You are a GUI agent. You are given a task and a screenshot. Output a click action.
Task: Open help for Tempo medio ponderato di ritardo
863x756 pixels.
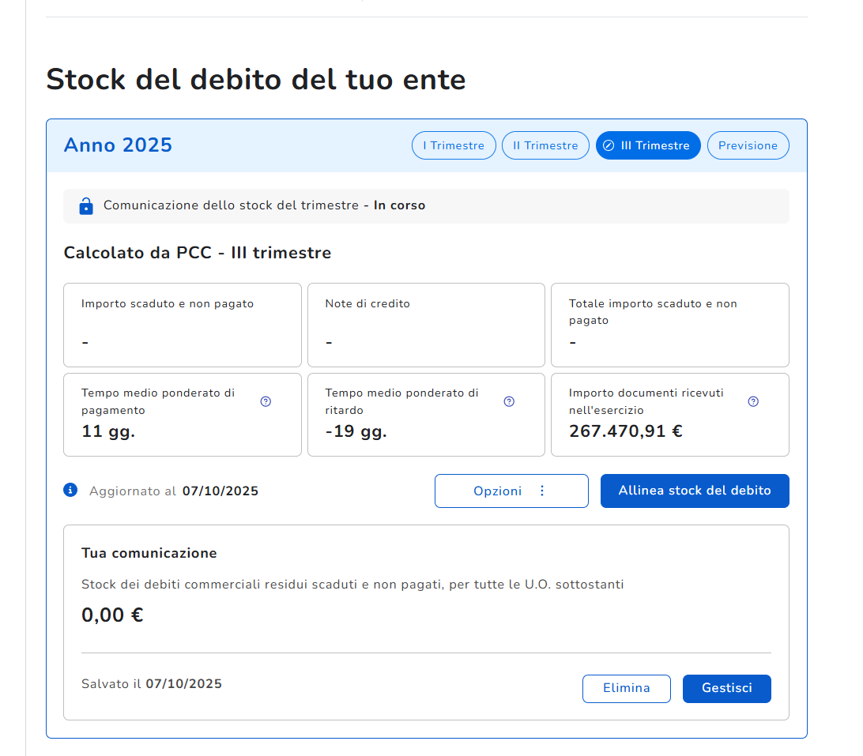[x=509, y=401]
